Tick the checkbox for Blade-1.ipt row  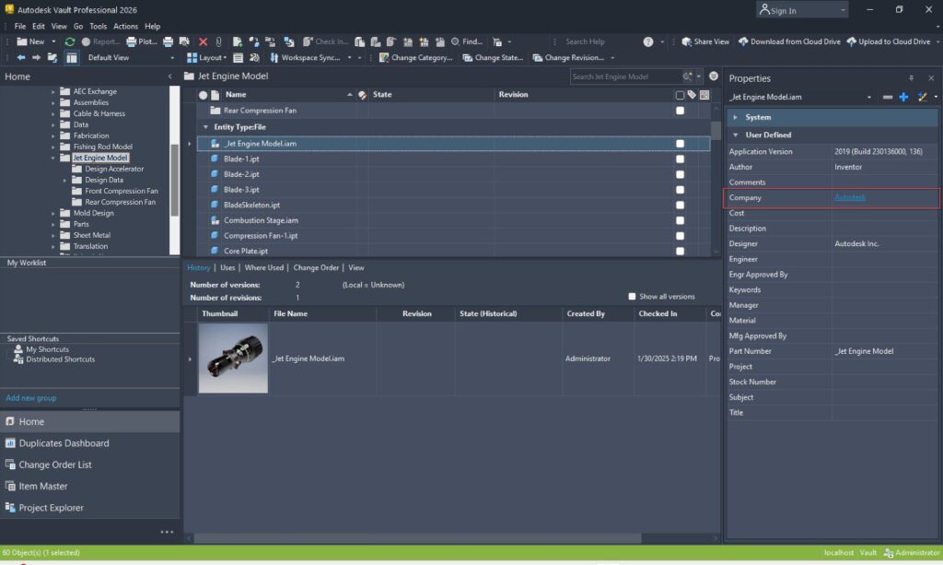[680, 159]
